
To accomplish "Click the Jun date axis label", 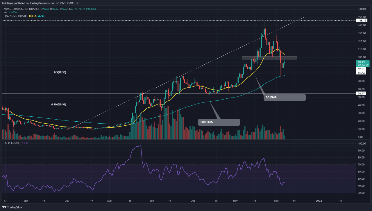I will [26, 201].
